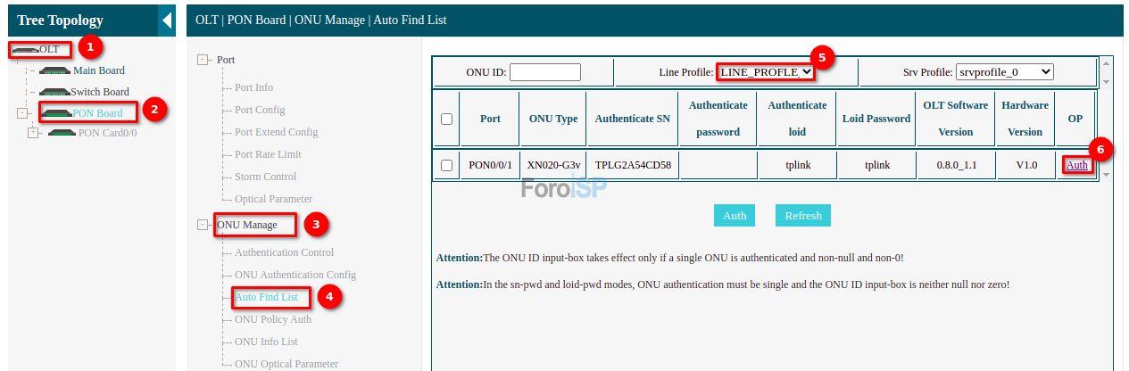Click the Switch Board device icon
Viewport: 1129px width, 371px height.
55,92
